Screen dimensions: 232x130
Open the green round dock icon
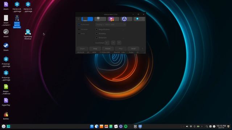pos(126,126)
